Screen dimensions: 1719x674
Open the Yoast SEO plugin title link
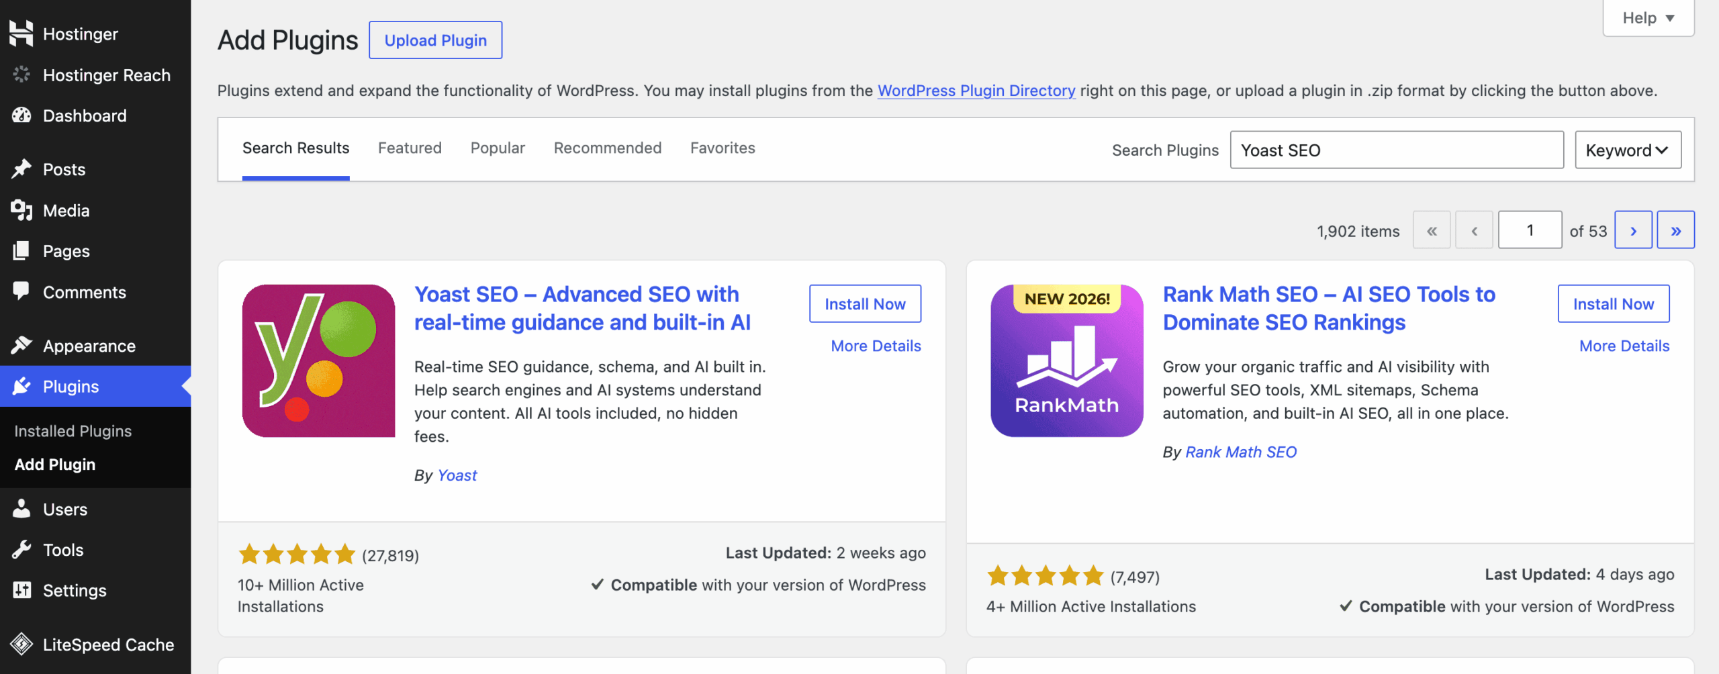click(x=582, y=308)
